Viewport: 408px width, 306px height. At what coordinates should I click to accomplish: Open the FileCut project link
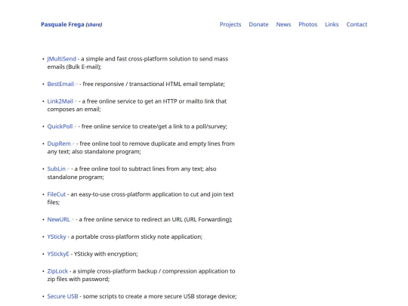click(x=57, y=194)
